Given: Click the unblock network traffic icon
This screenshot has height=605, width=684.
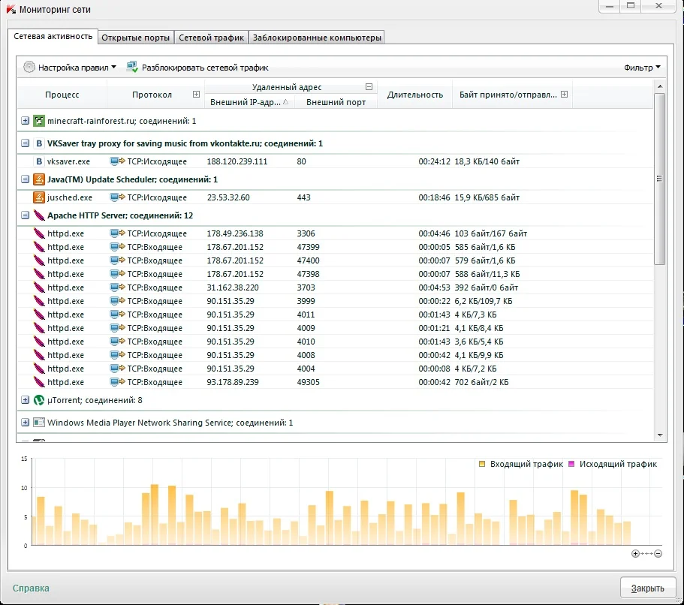Looking at the screenshot, I should tap(132, 67).
